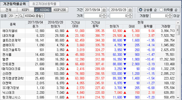Open the start date calendar picker

pos(104,10)
